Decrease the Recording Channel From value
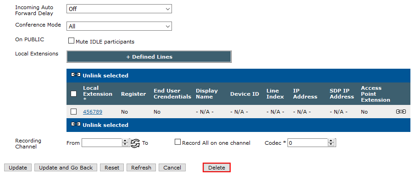 pos(125,145)
